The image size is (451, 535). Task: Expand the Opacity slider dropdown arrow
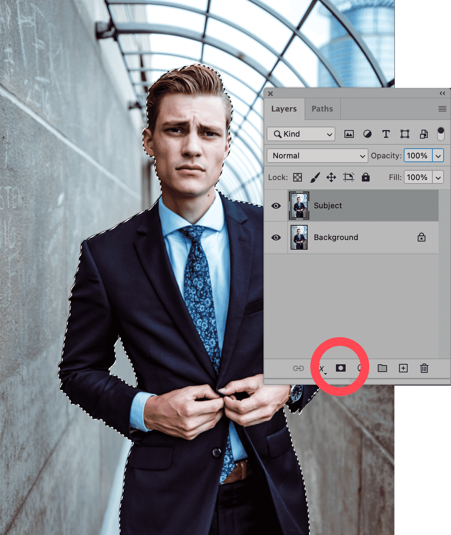(x=438, y=156)
